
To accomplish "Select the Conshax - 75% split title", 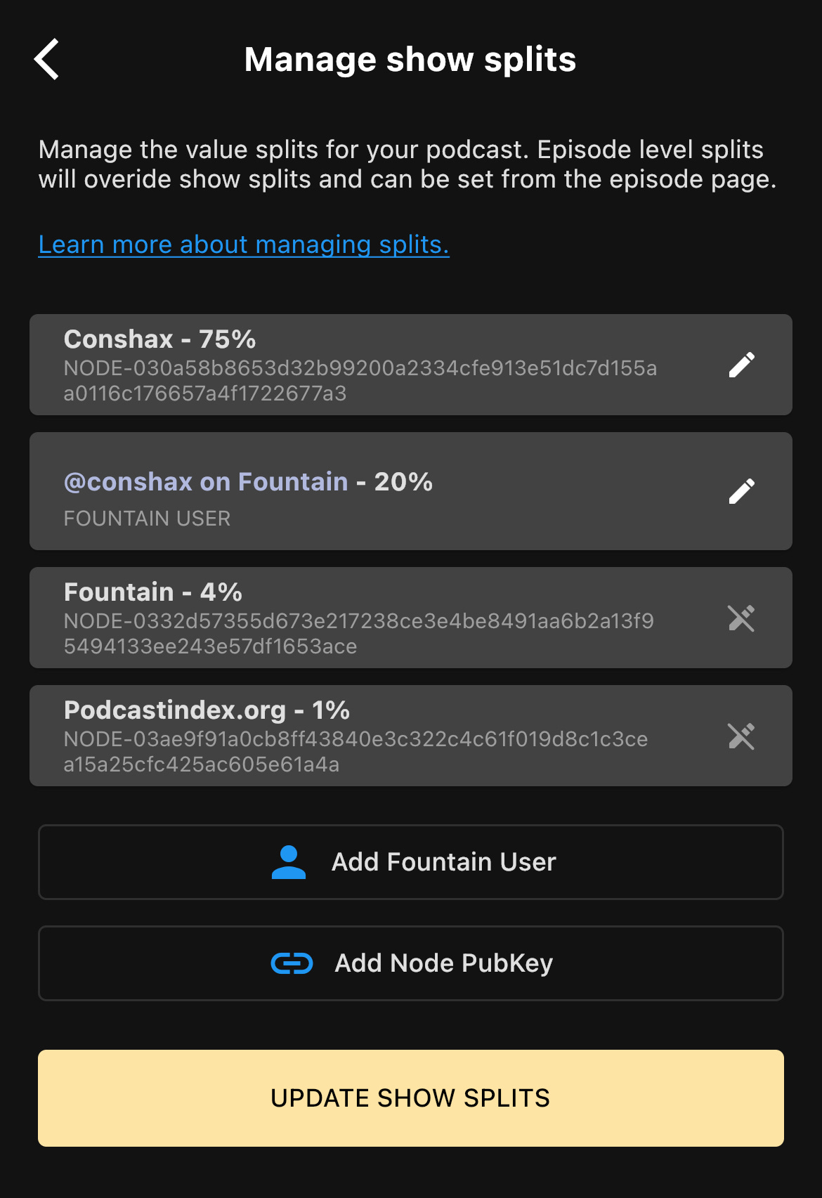I will [159, 339].
